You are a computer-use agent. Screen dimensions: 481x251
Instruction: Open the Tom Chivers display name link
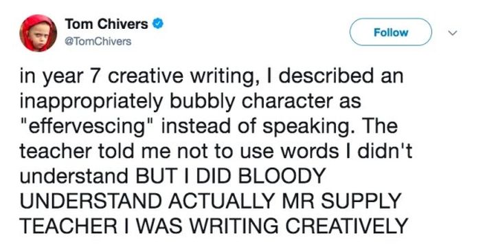click(106, 24)
